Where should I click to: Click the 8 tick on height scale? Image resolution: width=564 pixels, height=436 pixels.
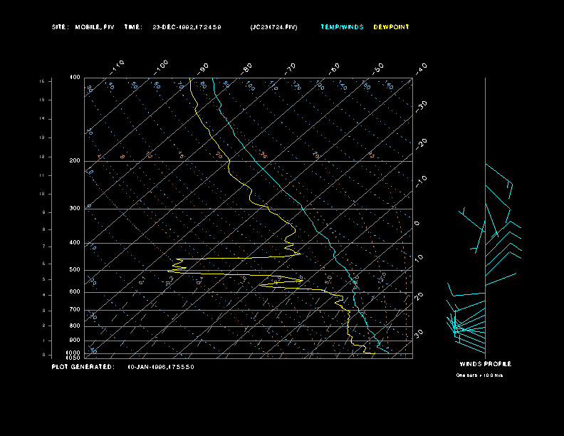[43, 229]
